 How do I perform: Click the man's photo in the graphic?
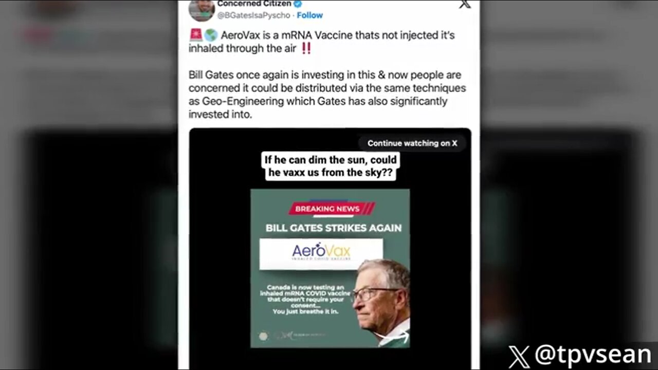pyautogui.click(x=381, y=303)
